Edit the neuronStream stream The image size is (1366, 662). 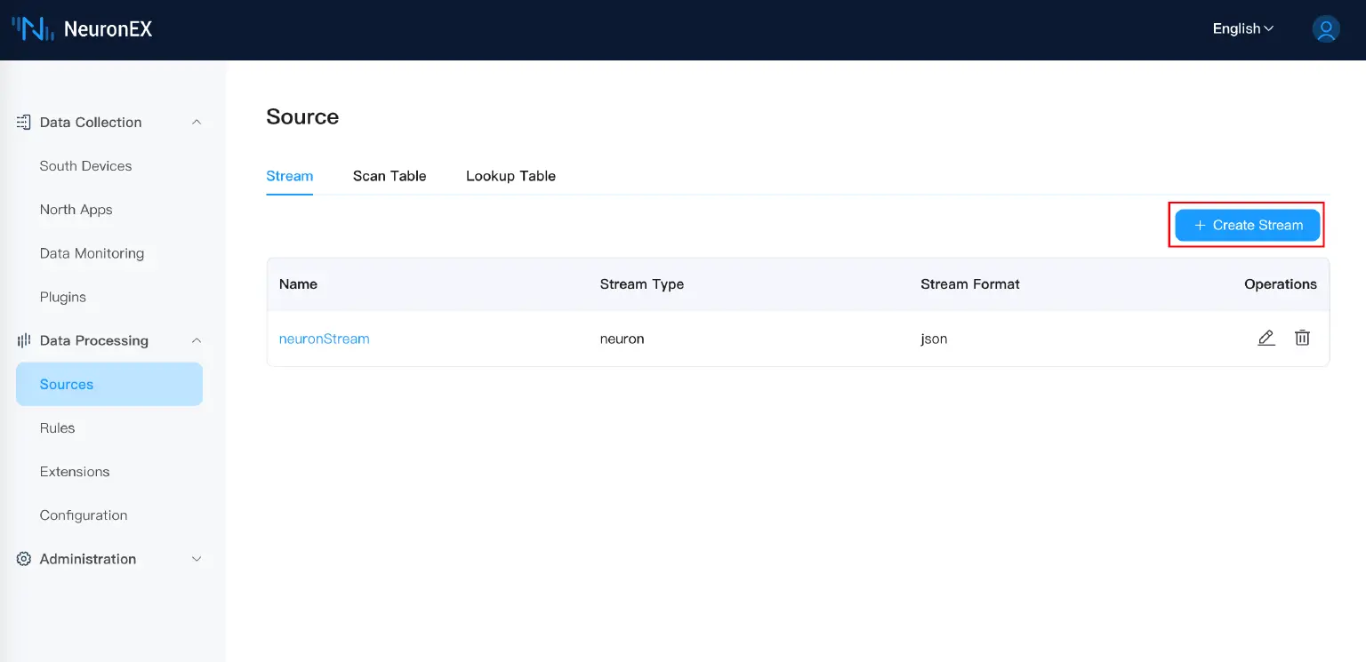point(1266,338)
